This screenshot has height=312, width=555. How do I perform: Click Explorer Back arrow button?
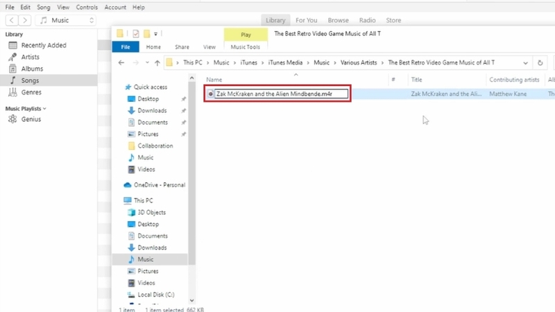[x=121, y=62]
